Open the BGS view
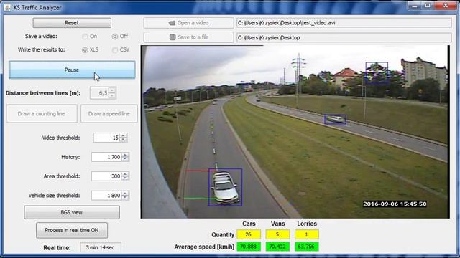This screenshot has height=258, width=460. pos(72,212)
